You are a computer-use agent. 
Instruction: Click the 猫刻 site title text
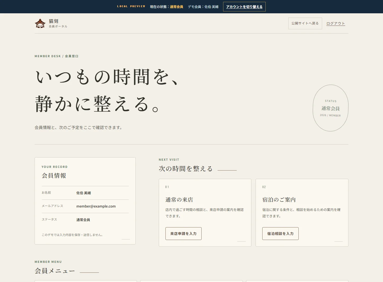pos(53,21)
